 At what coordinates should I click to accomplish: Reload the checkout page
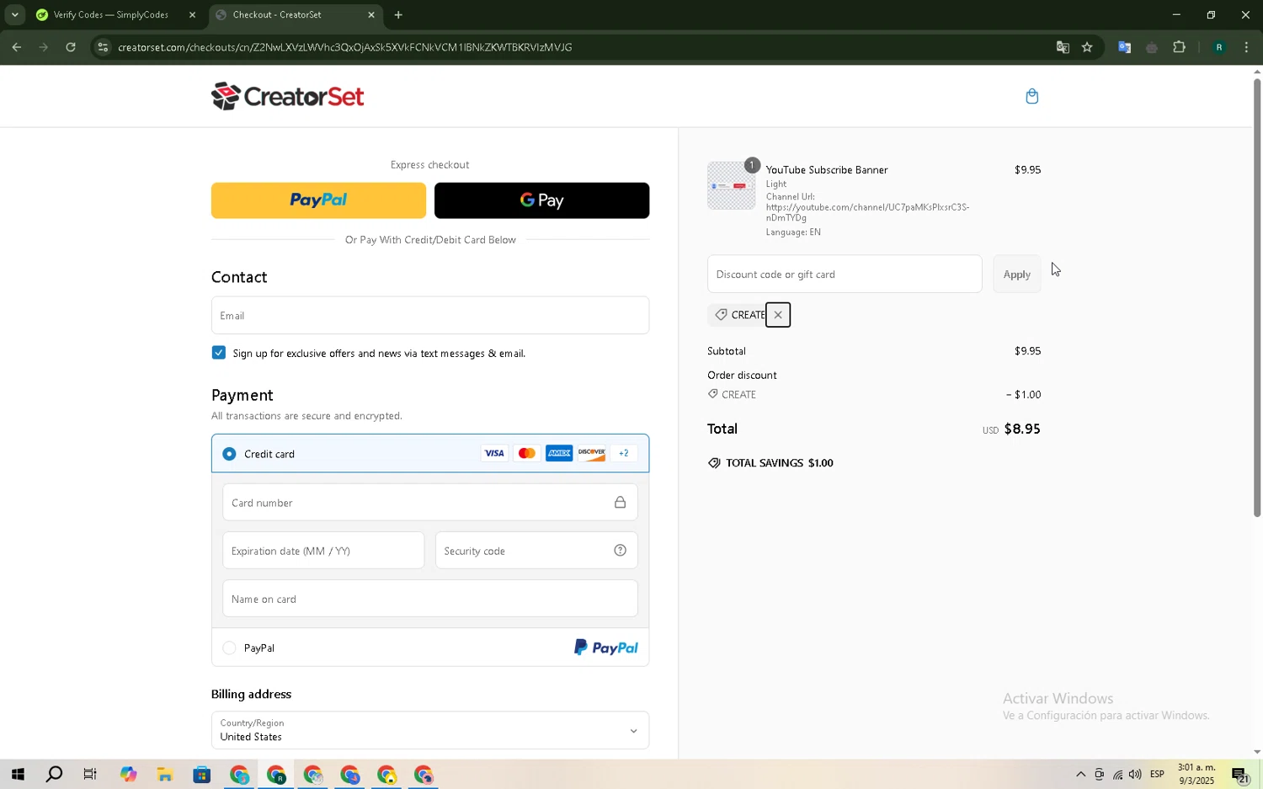click(71, 47)
